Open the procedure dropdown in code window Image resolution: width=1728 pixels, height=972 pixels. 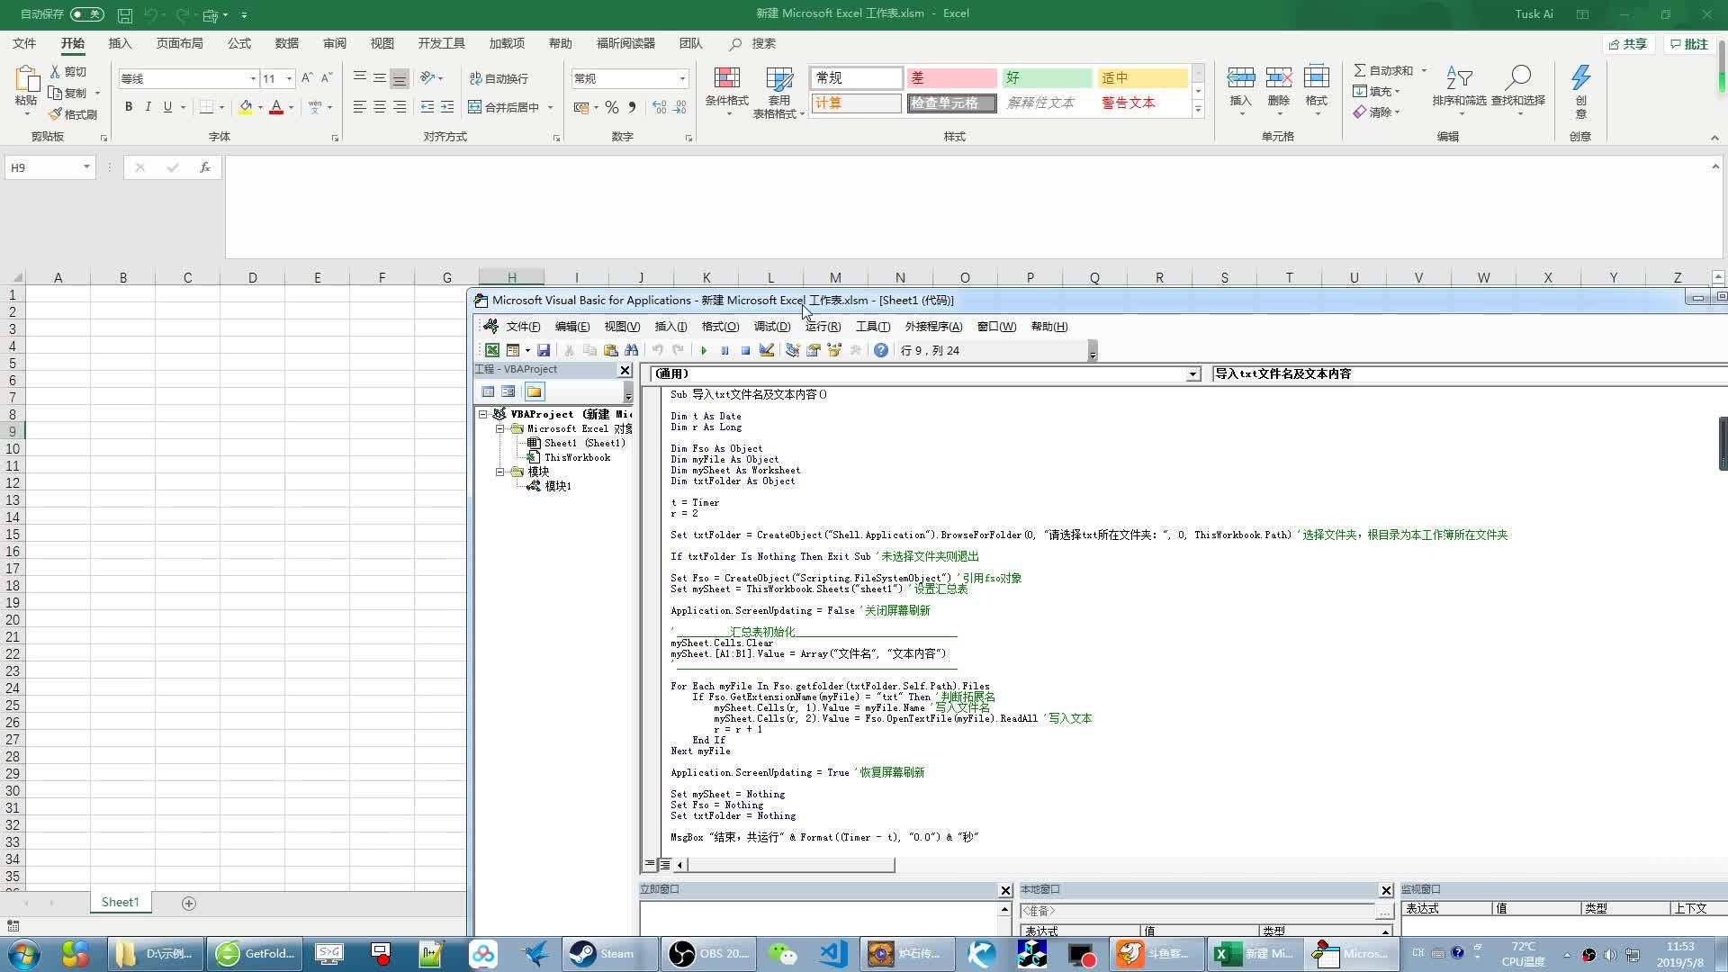tap(1469, 374)
